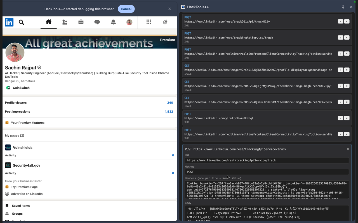Click the circular arrow icon beside the apps grid
The image size is (358, 223).
(x=165, y=22)
